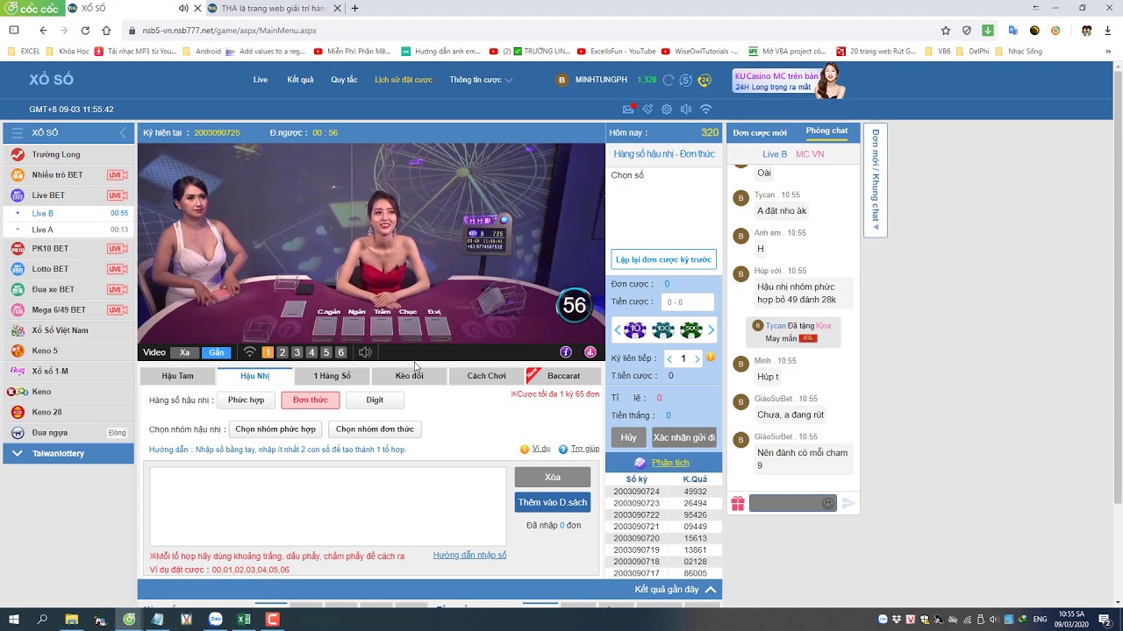Expand Kết quả gần đây panel
This screenshot has width=1123, height=631.
(x=677, y=589)
